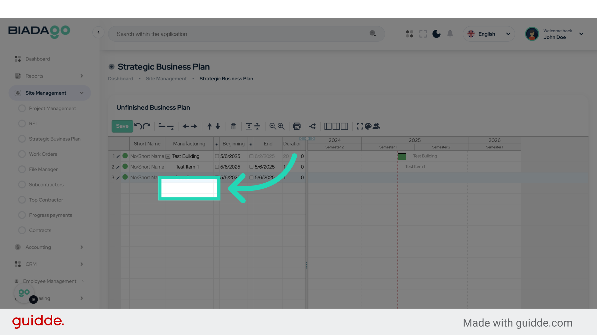Check the End checkbox for Test Item 1
Viewport: 597px width, 335px height.
[251, 167]
